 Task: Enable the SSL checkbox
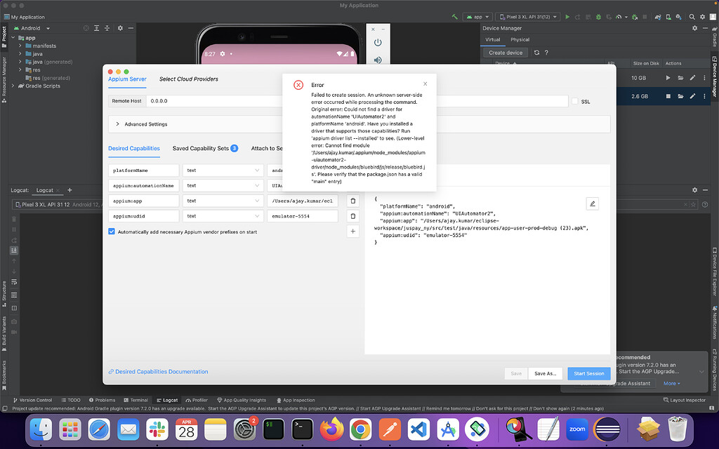574,100
